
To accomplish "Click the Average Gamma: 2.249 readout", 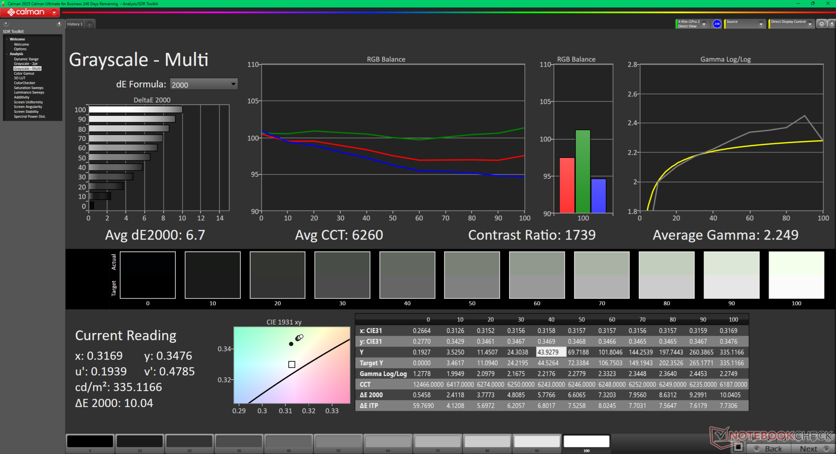I will pos(725,235).
